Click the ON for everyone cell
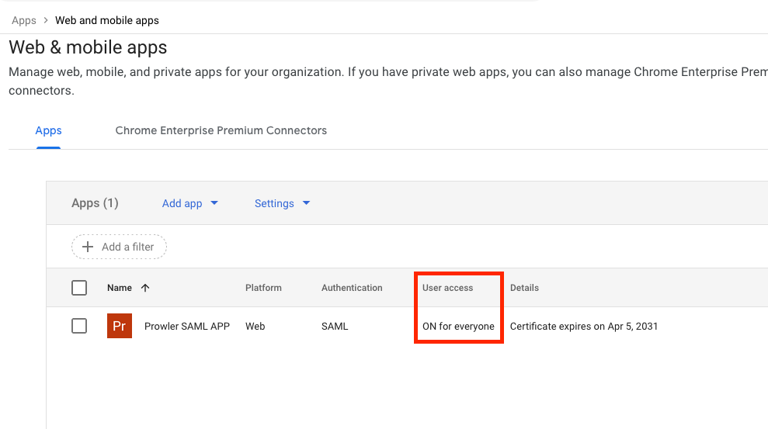 pos(458,327)
